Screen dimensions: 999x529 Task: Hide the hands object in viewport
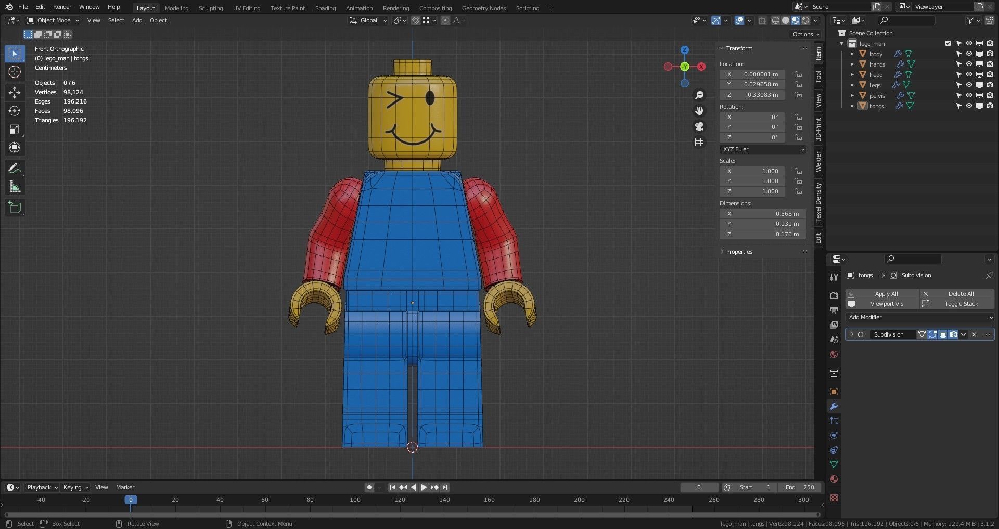tap(969, 64)
